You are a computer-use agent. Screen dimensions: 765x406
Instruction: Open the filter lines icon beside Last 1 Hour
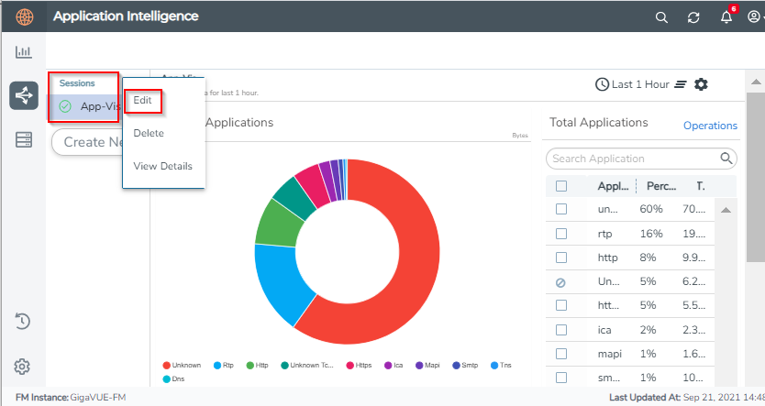click(x=680, y=84)
